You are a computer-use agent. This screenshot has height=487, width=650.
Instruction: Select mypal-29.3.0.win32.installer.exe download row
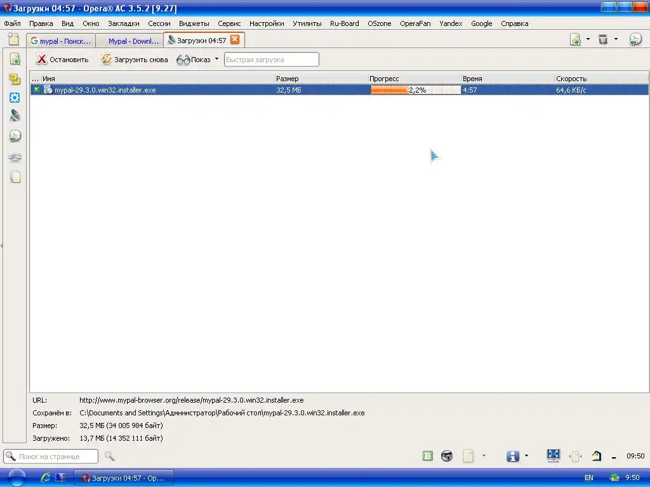339,90
